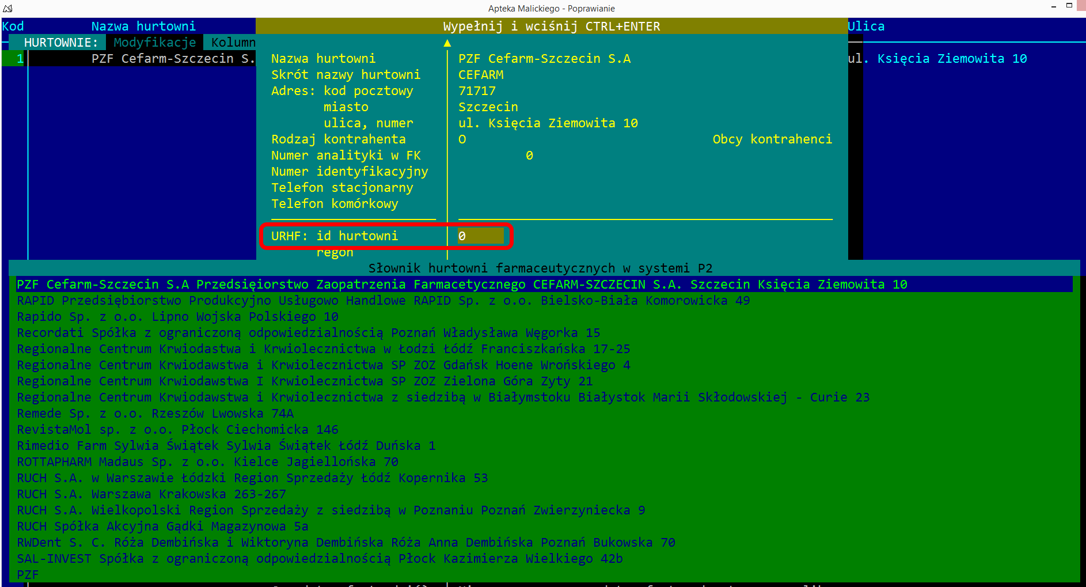Select the highlighted PZF Cefarm-Szczecin dictionary entry
Viewport: 1086px width, 587px height.
461,285
